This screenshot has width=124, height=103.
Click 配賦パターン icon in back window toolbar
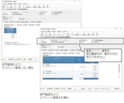pyautogui.click(x=29, y=6)
